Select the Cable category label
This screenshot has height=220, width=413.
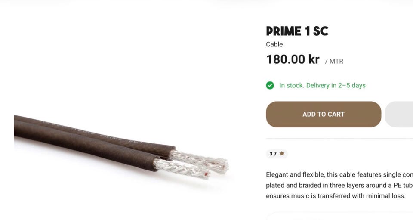point(274,44)
